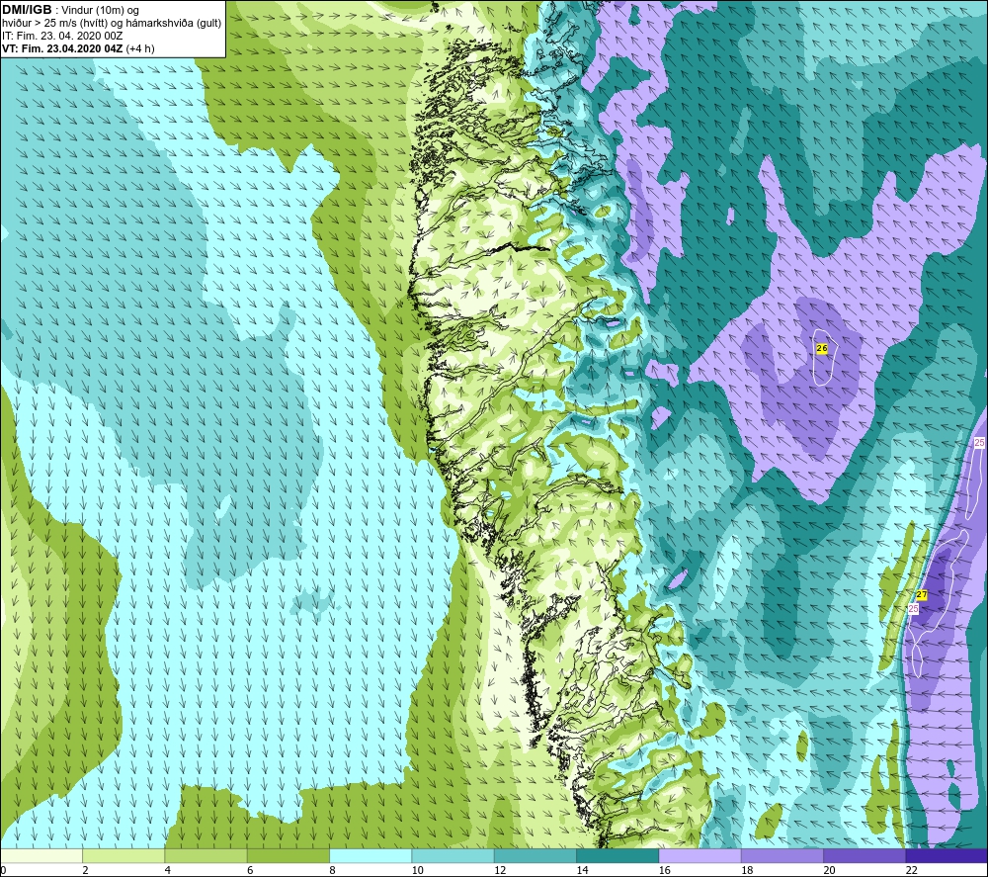Click the white 25 label beside yellow 27
This screenshot has height=877, width=988.
click(914, 608)
